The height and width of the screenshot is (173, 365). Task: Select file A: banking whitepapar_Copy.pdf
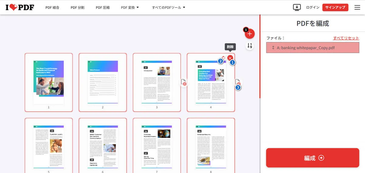coord(313,48)
